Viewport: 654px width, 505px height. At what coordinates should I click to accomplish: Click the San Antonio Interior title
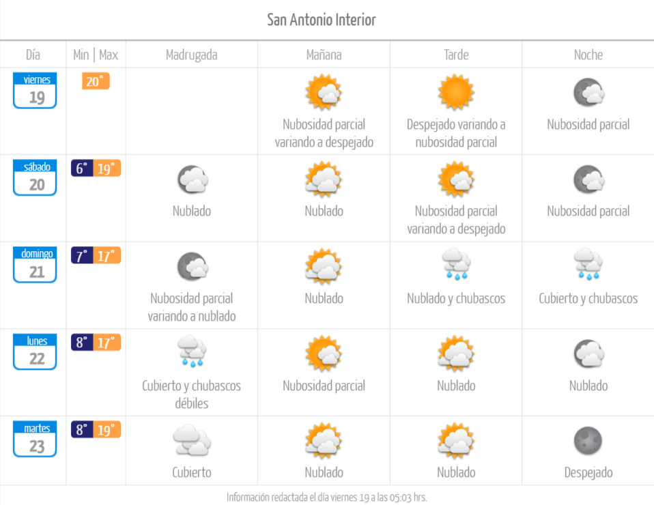pyautogui.click(x=321, y=20)
